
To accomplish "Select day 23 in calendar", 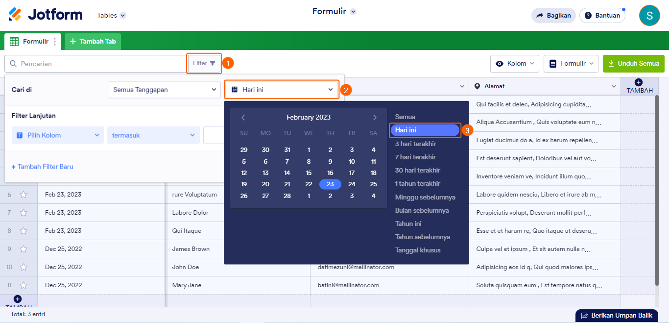I will click(330, 184).
